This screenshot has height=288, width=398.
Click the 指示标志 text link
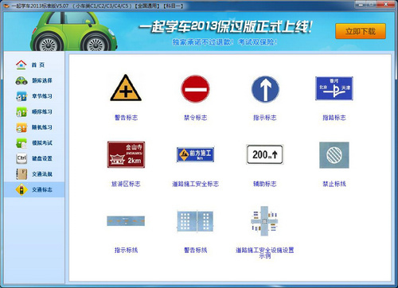265,118
